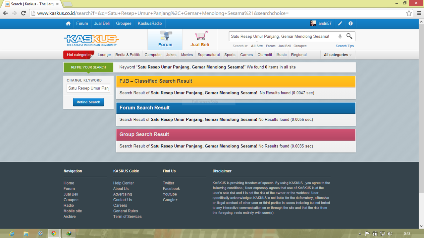This screenshot has width=424, height=238.
Task: Open Careers footer link
Action: tap(120, 205)
